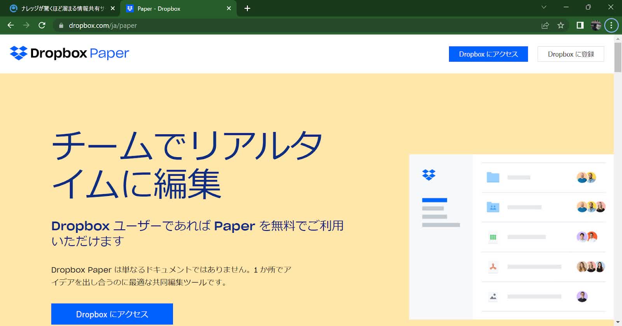
Task: Click the red PDF icon in the illustration
Action: (x=493, y=267)
